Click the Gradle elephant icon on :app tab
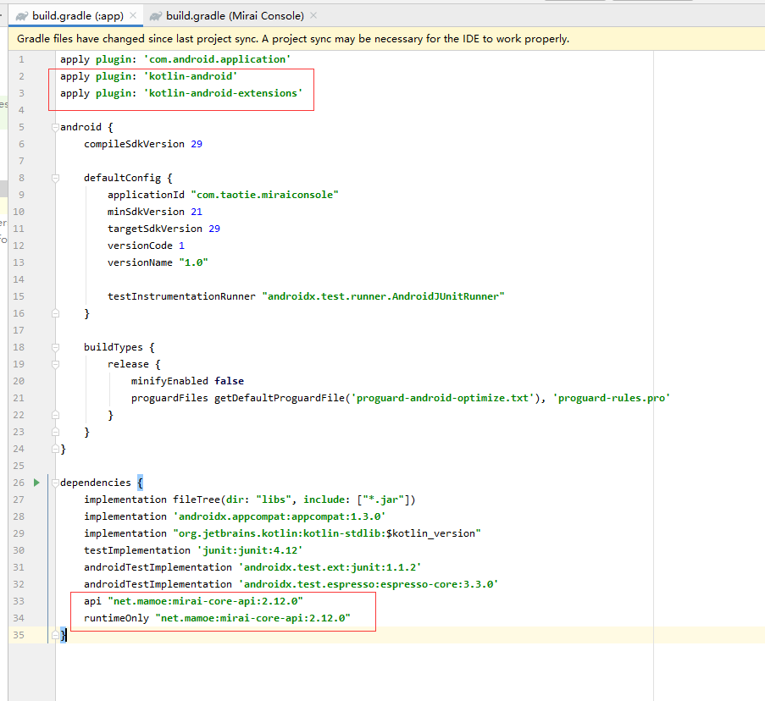Viewport: 765px width, 701px height. [21, 16]
